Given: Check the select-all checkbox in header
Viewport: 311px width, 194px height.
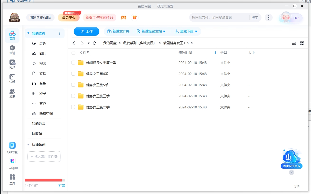Looking at the screenshot, I should pyautogui.click(x=73, y=53).
